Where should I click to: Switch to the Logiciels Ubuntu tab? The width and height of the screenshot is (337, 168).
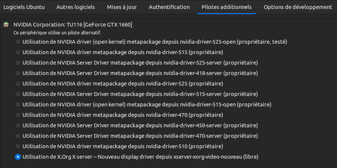tap(24, 7)
